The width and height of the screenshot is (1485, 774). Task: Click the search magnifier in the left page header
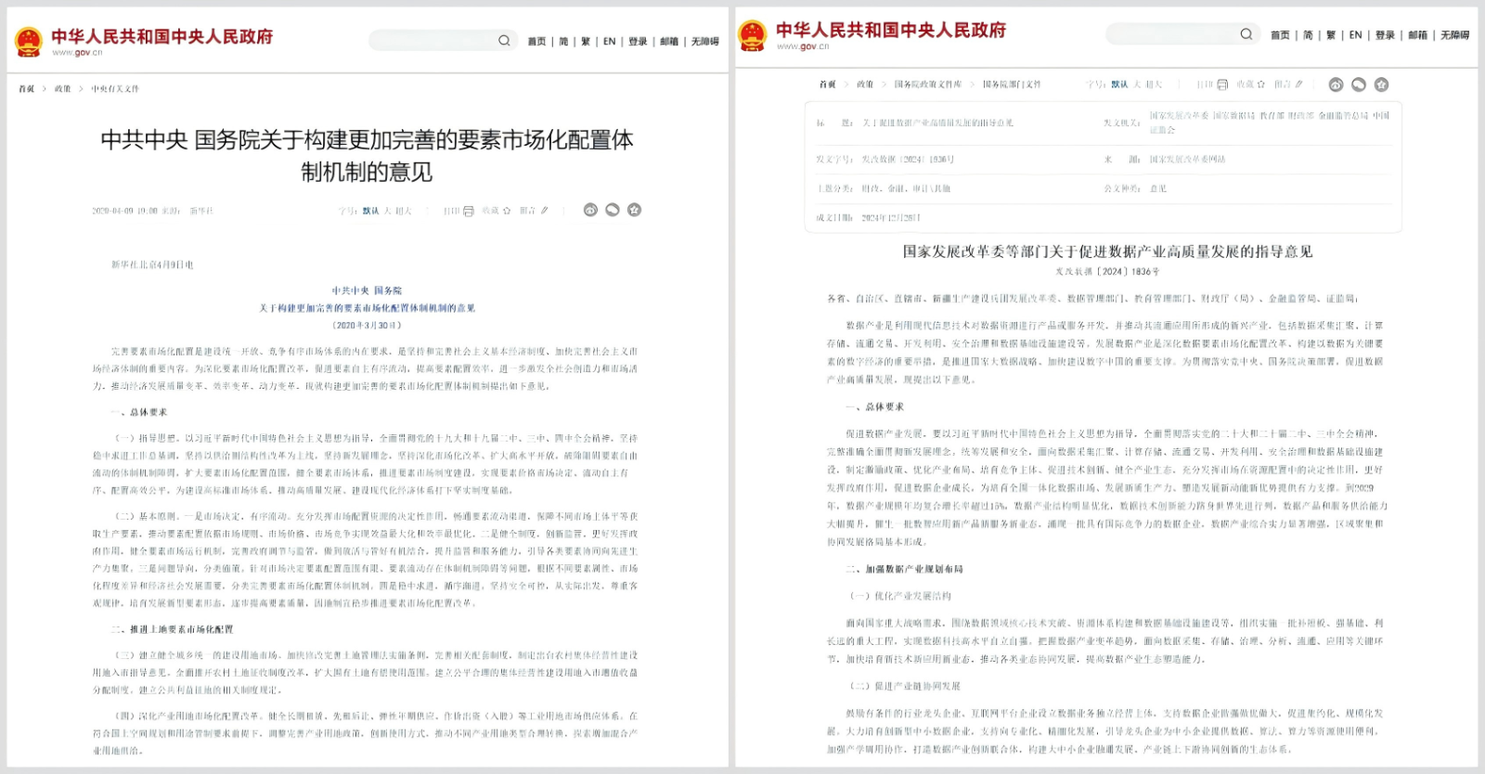coord(504,41)
